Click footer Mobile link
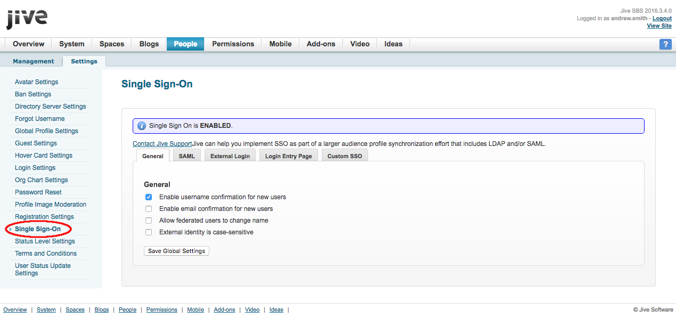Screen dimensions: 676x318 coord(196,309)
